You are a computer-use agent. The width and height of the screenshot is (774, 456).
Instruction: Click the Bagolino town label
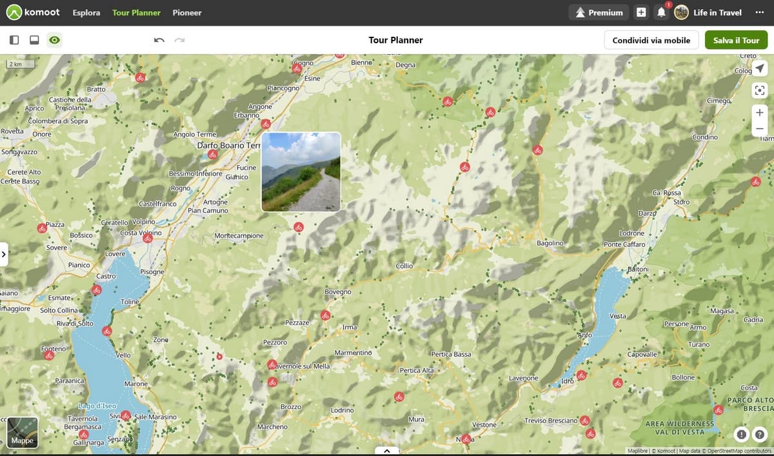(550, 243)
